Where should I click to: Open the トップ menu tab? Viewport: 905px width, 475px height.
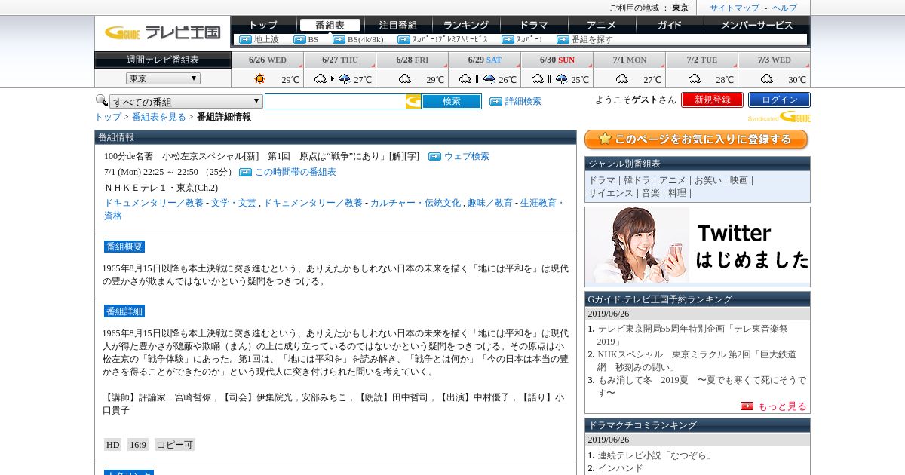click(x=263, y=25)
